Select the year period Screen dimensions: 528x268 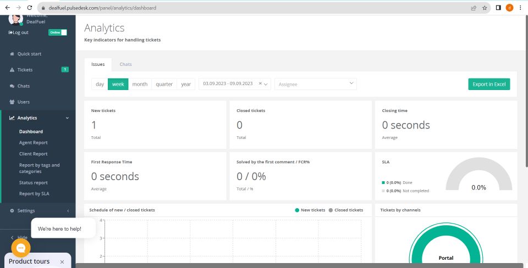click(x=186, y=84)
